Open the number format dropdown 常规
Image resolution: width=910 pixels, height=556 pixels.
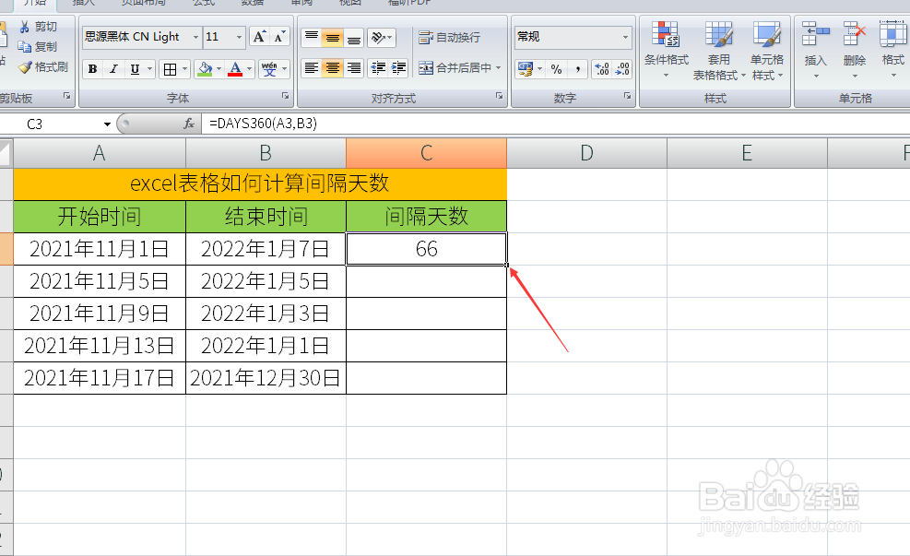coord(625,37)
